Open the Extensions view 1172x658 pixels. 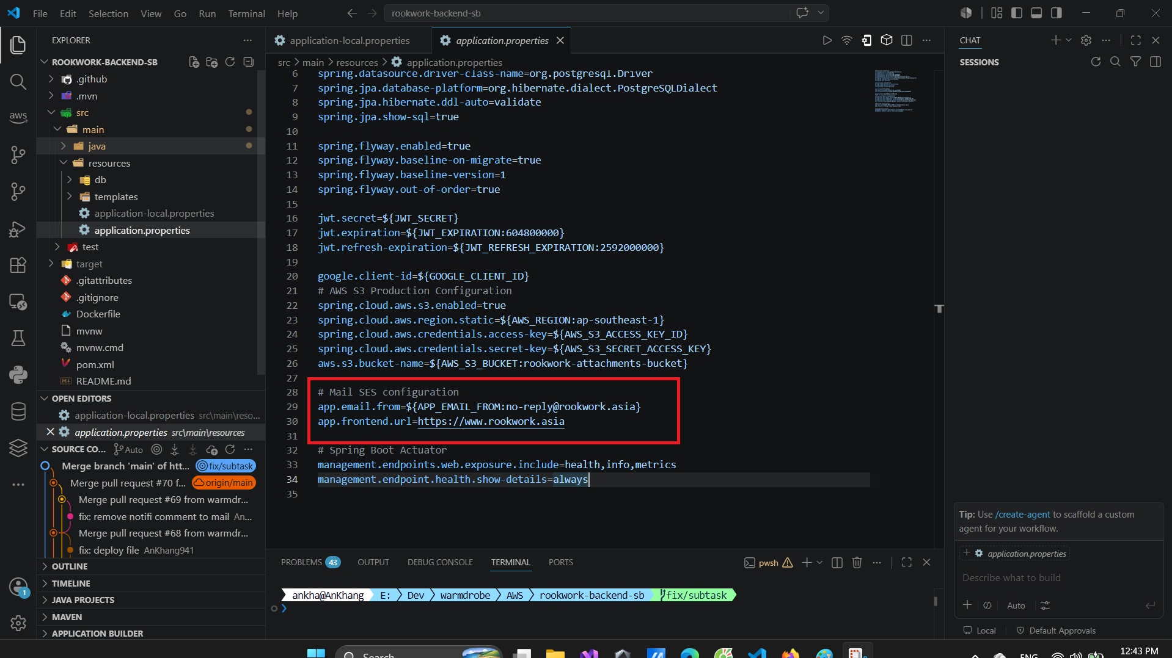pyautogui.click(x=18, y=264)
